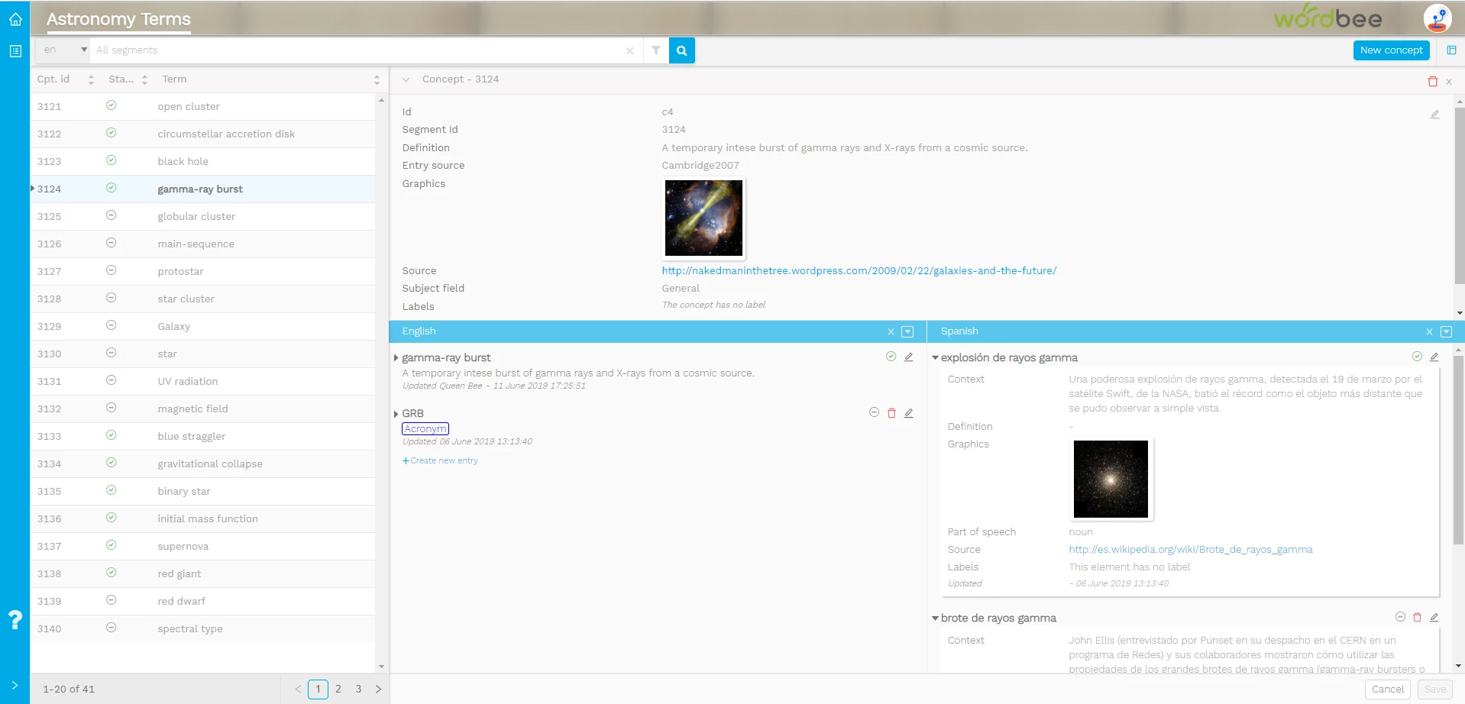Click the home icon in sidebar
Viewport: 1465px width, 704px height.
(15, 20)
